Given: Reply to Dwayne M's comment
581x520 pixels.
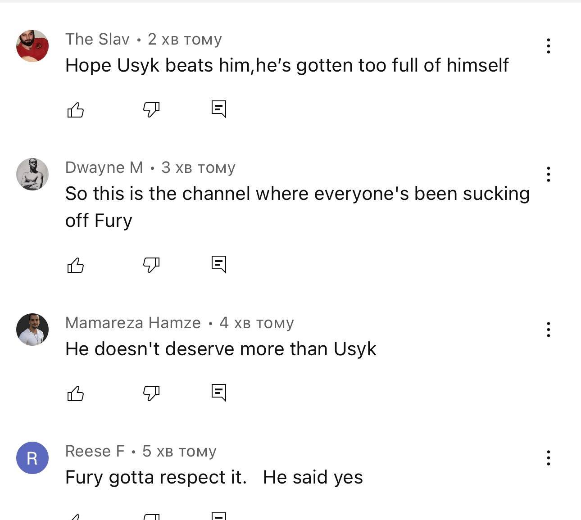Looking at the screenshot, I should 219,265.
